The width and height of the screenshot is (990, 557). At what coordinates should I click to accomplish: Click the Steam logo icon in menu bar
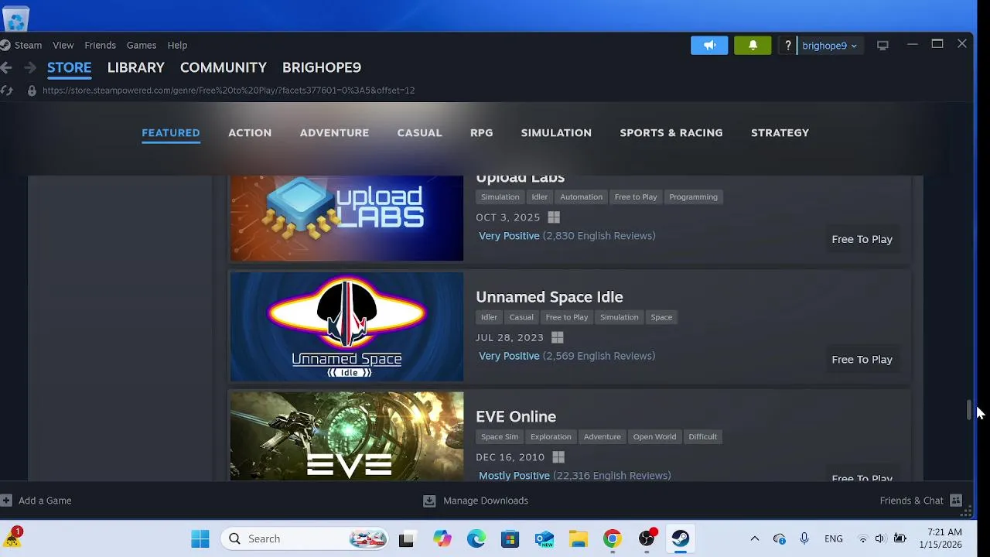5,45
